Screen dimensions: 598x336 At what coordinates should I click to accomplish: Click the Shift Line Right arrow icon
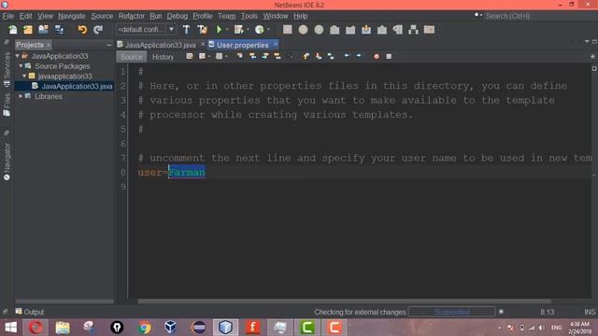click(x=359, y=56)
